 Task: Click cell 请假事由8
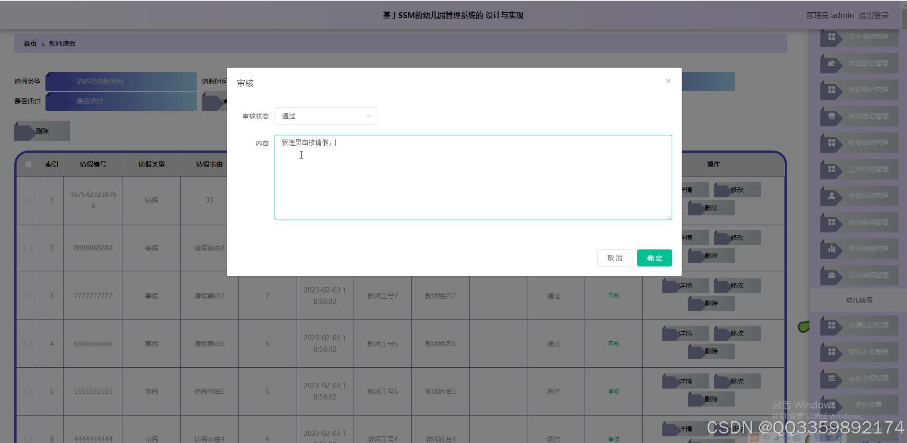pos(209,248)
